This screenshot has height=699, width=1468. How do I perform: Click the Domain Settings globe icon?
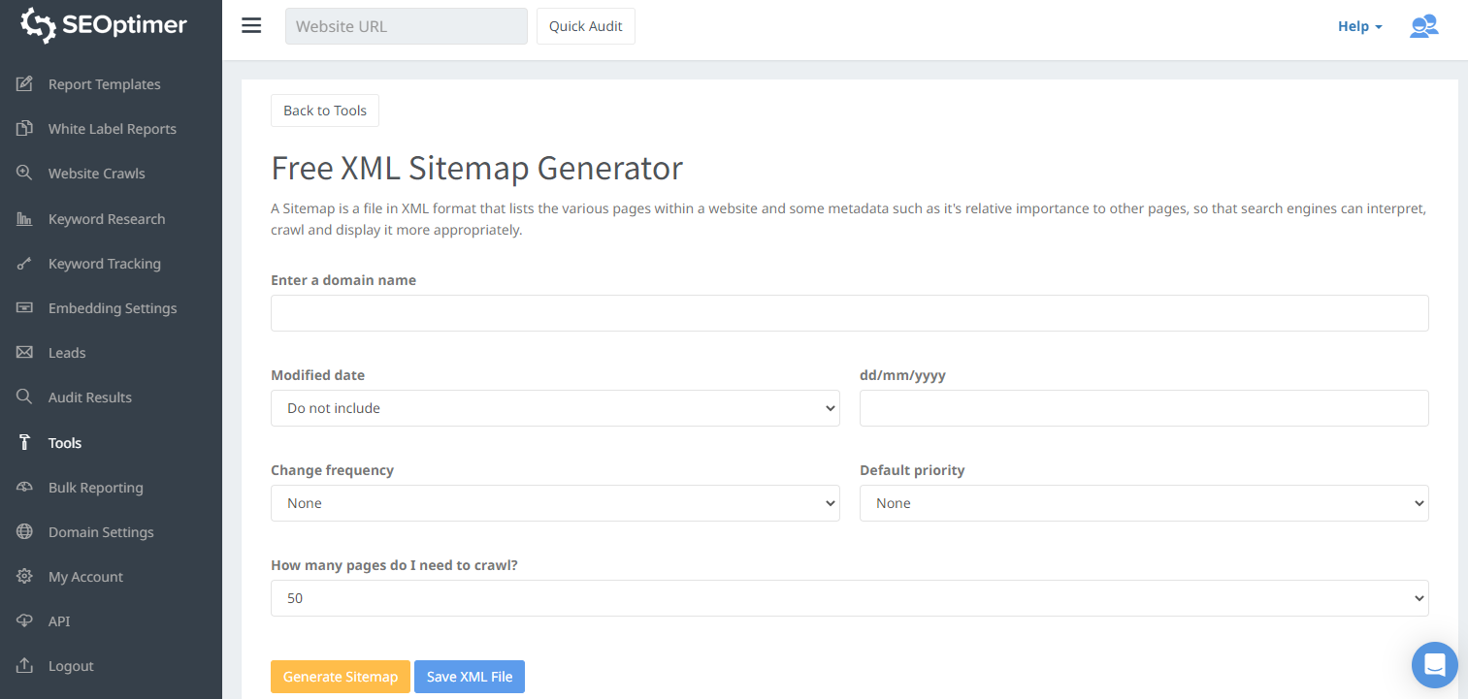coord(25,531)
